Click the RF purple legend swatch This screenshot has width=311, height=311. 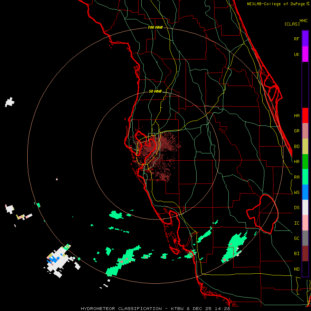[x=305, y=38]
